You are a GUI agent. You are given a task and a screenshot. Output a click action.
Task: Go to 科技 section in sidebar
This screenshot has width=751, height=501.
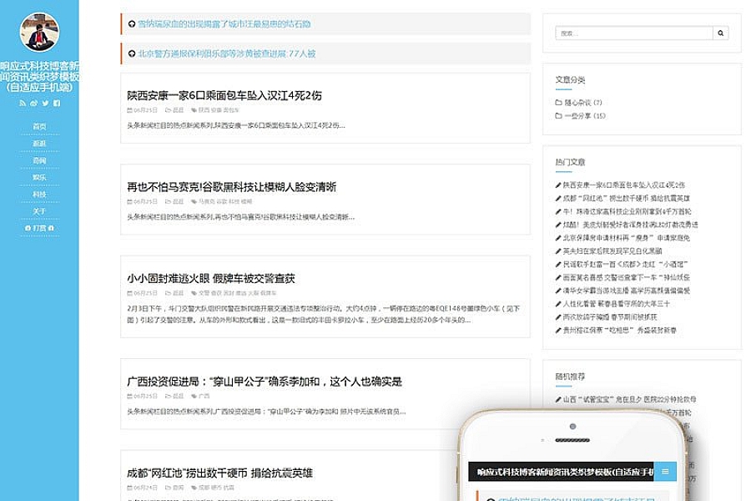(39, 194)
